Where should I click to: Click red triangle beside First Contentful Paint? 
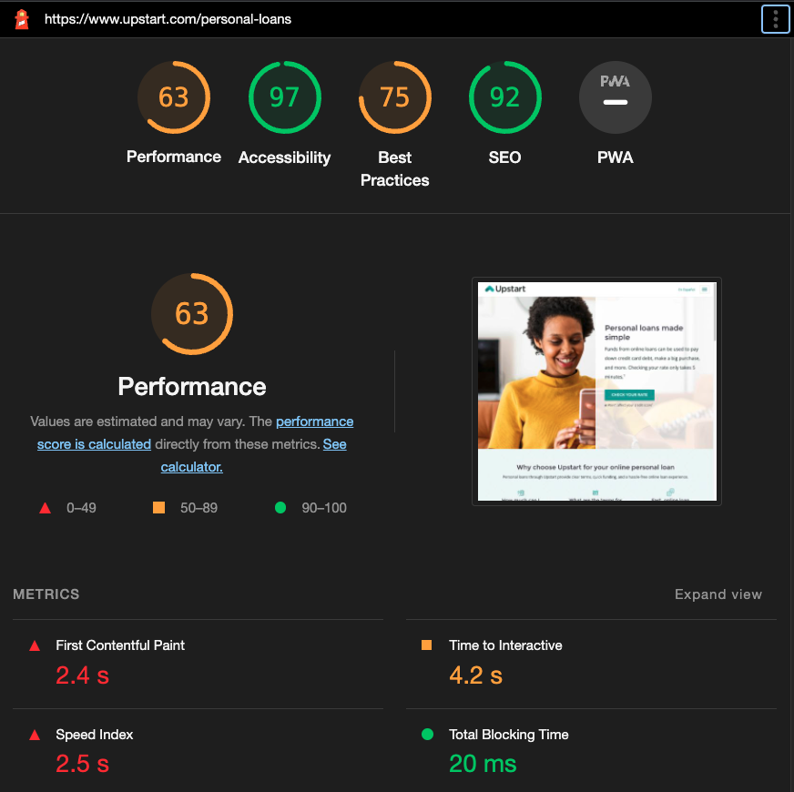click(x=35, y=645)
